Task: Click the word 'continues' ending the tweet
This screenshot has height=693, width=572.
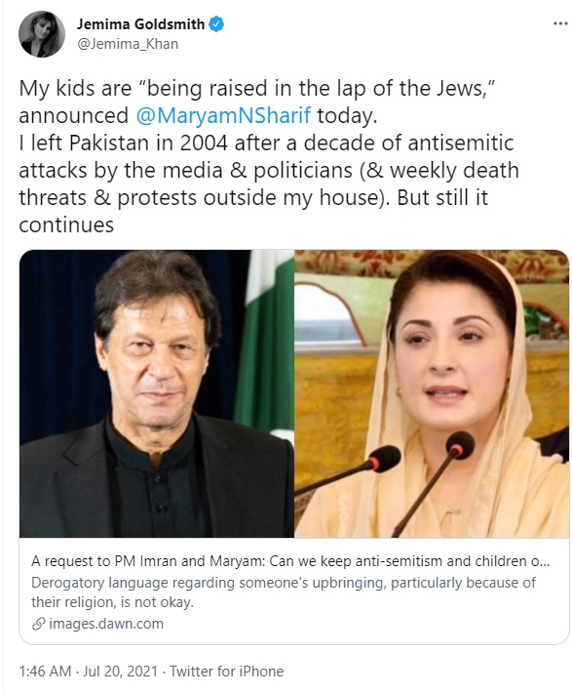Action: click(x=66, y=224)
